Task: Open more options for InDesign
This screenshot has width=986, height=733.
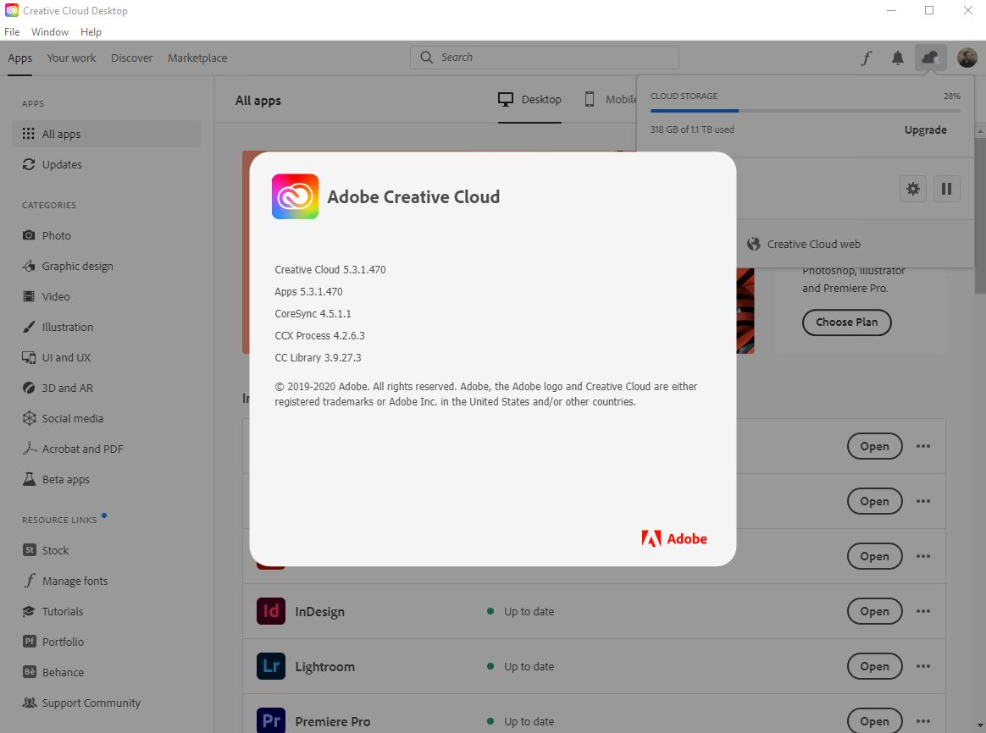Action: pos(922,611)
